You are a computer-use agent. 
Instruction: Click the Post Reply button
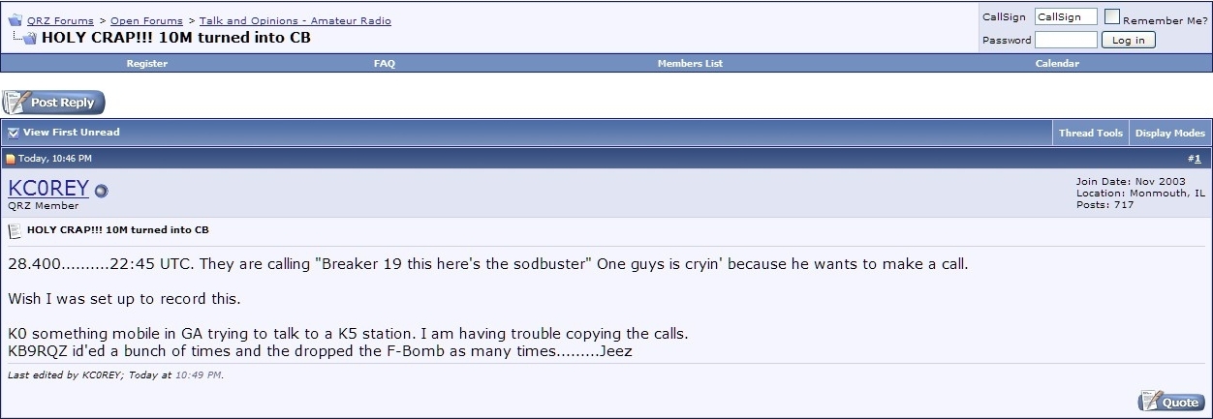click(x=53, y=102)
